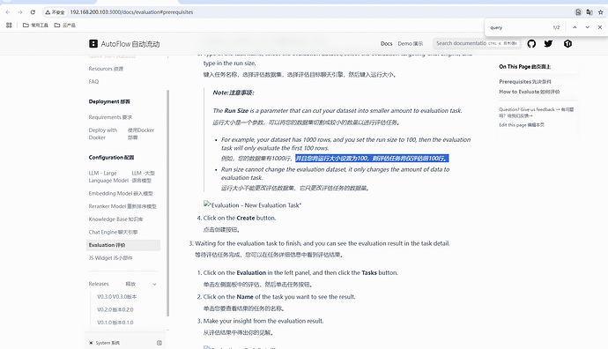
Task: Open Reranker Model page
Action: tap(122, 206)
